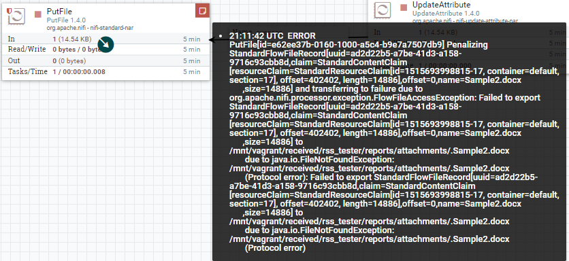The height and width of the screenshot is (261, 569).
Task: Click the PutFile 'Tasks/Time' statistics row
Action: click(105, 71)
